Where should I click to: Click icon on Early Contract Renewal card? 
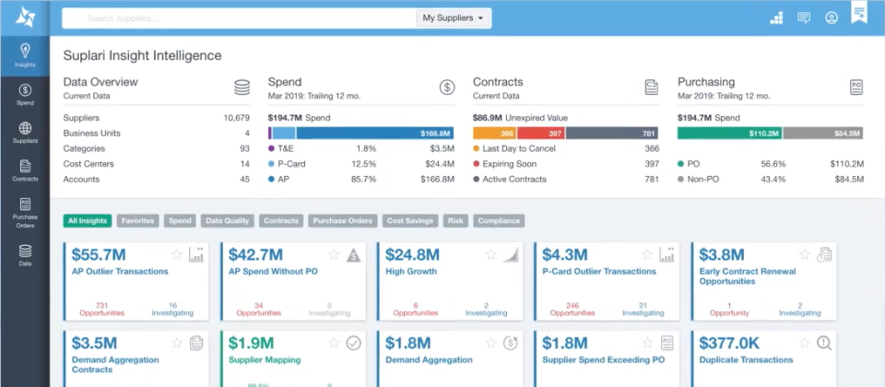coord(824,254)
